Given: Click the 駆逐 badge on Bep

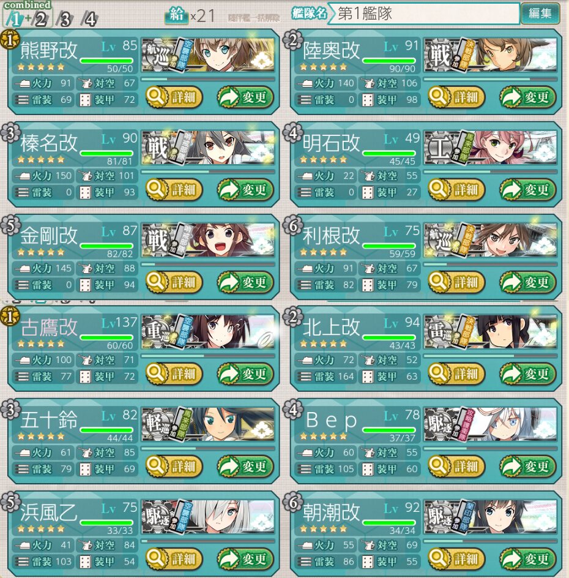Looking at the screenshot, I should tap(440, 424).
